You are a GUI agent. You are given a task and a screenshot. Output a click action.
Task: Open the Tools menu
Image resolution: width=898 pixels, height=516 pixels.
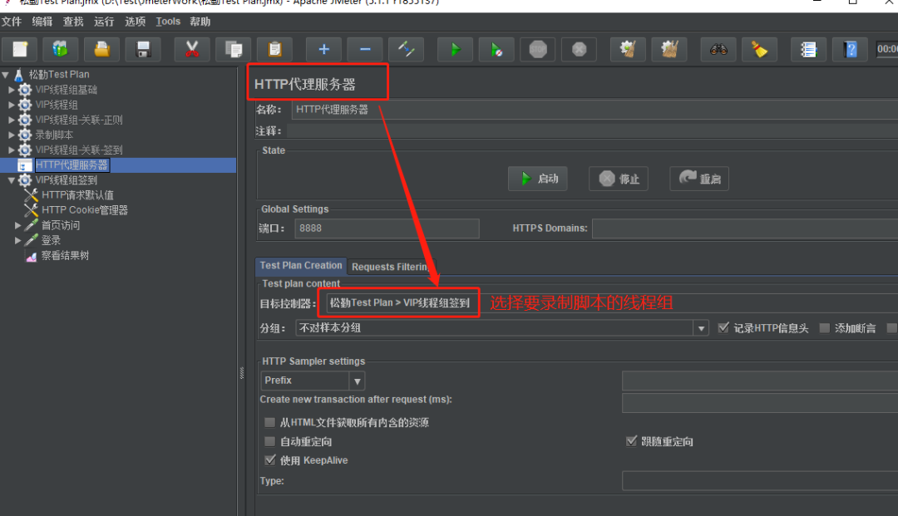point(168,22)
